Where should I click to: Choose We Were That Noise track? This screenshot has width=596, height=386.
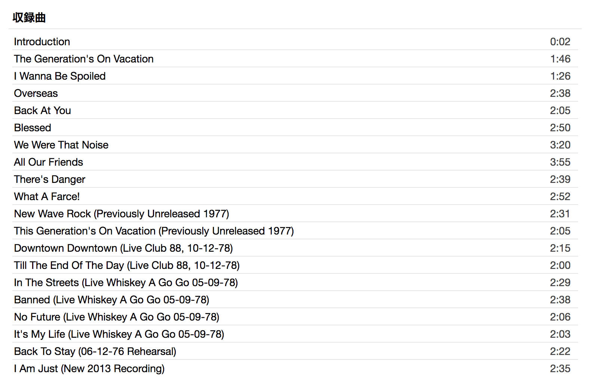[61, 145]
